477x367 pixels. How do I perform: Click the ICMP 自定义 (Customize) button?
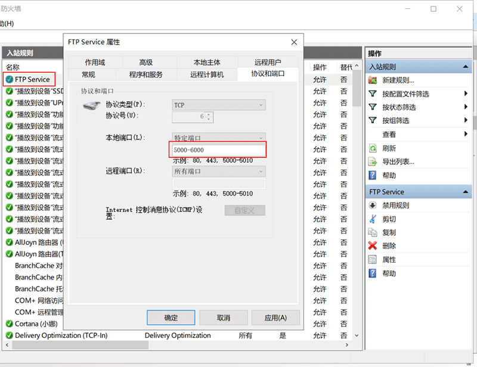click(245, 210)
